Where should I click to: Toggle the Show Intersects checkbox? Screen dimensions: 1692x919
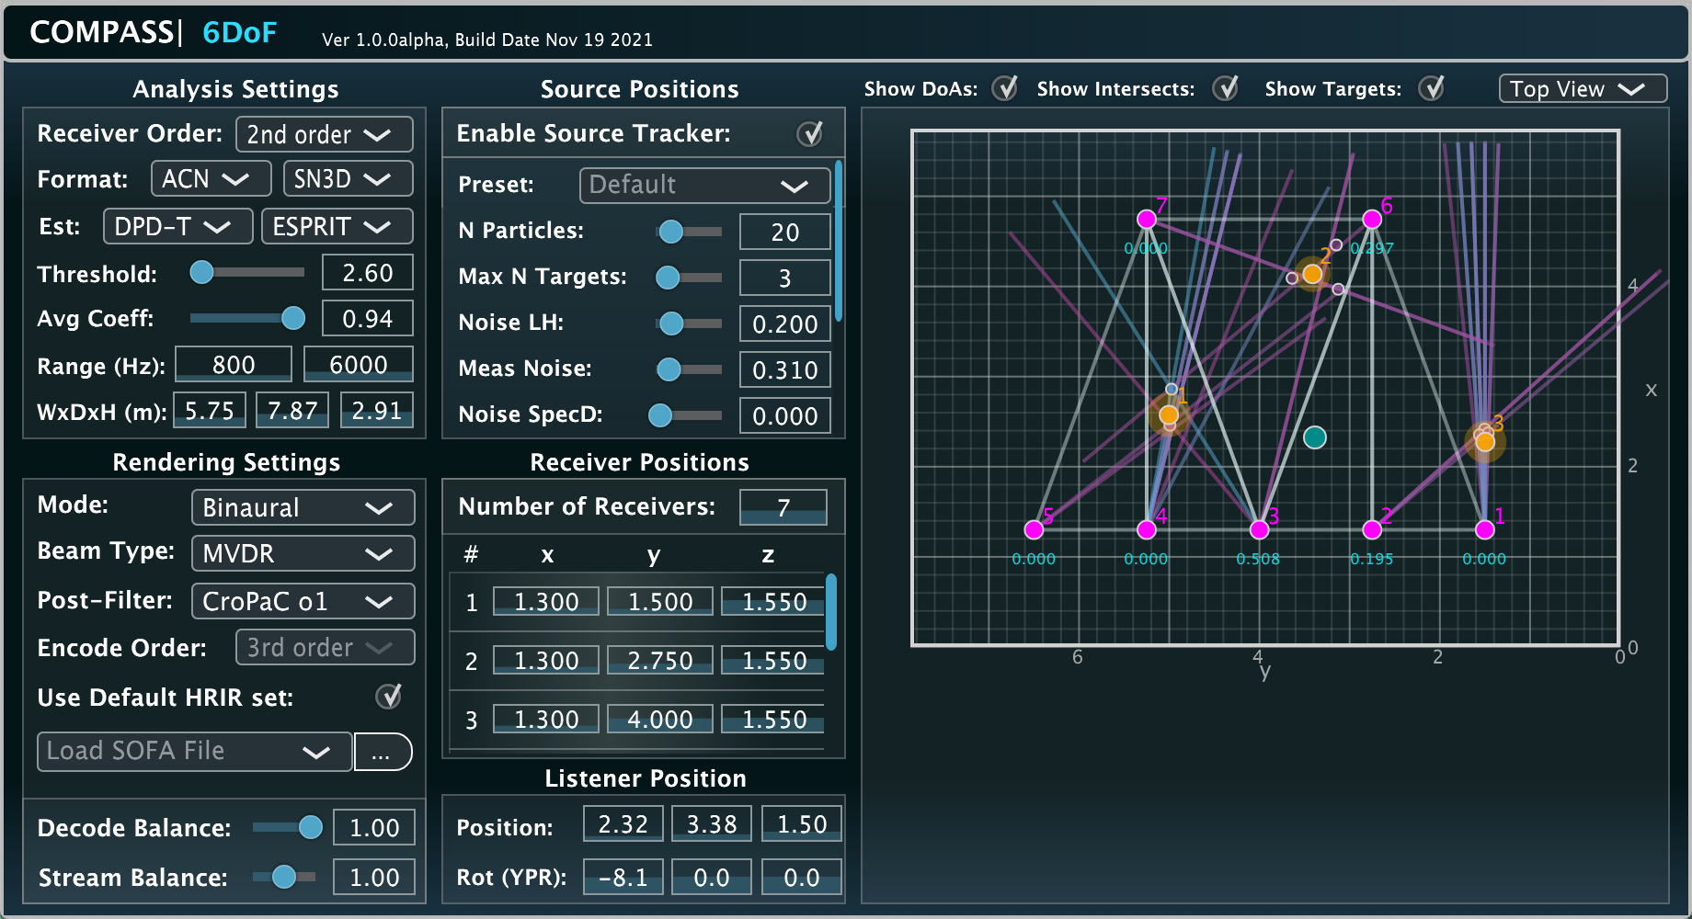tap(1225, 88)
